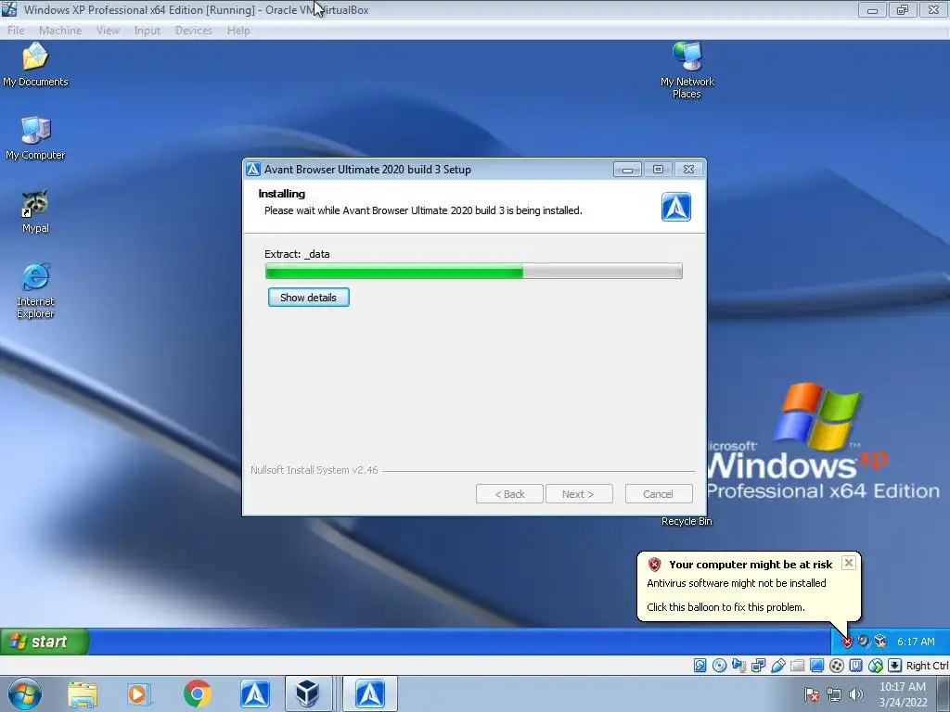Restore down the VirtualBox window

(903, 9)
